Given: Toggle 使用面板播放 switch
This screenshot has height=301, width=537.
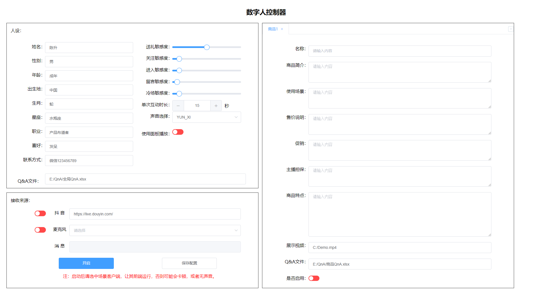Looking at the screenshot, I should (x=178, y=132).
